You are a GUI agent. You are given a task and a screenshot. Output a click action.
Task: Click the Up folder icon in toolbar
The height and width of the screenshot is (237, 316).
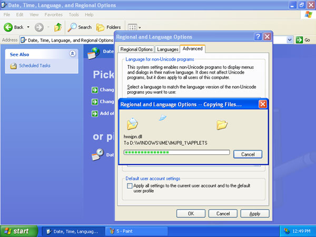pos(58,27)
